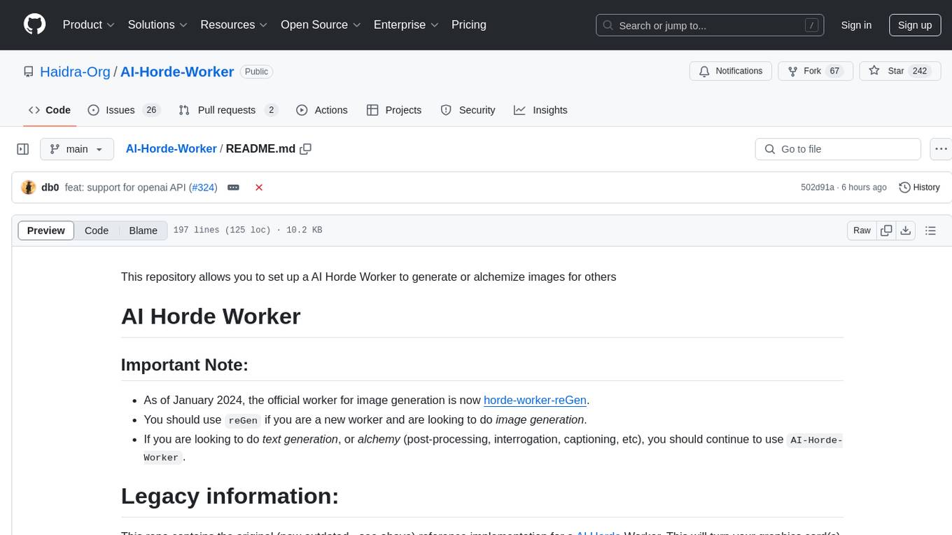Expand the Product menu

point(89,25)
